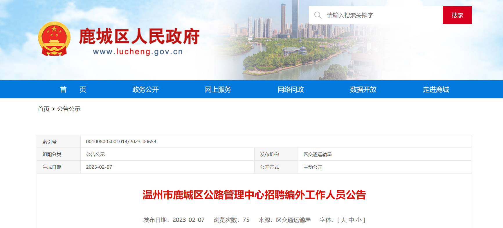Click the red announcement title heading

point(254,195)
